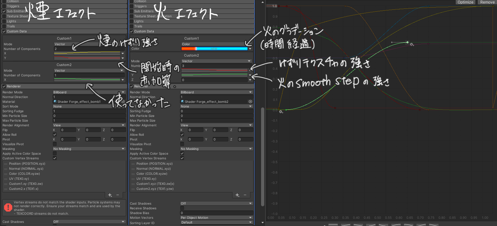497x226 pixels.
Task: Collapse Custom Data module header in fire panel
Action: (x=192, y=31)
